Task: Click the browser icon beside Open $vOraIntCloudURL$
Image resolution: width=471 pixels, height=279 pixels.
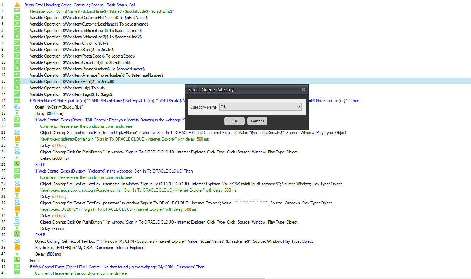Action: coord(17,107)
